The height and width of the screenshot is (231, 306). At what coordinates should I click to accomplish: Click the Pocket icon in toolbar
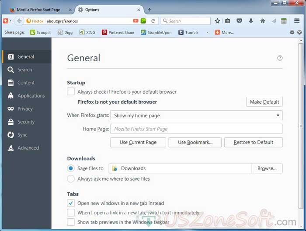(x=239, y=21)
